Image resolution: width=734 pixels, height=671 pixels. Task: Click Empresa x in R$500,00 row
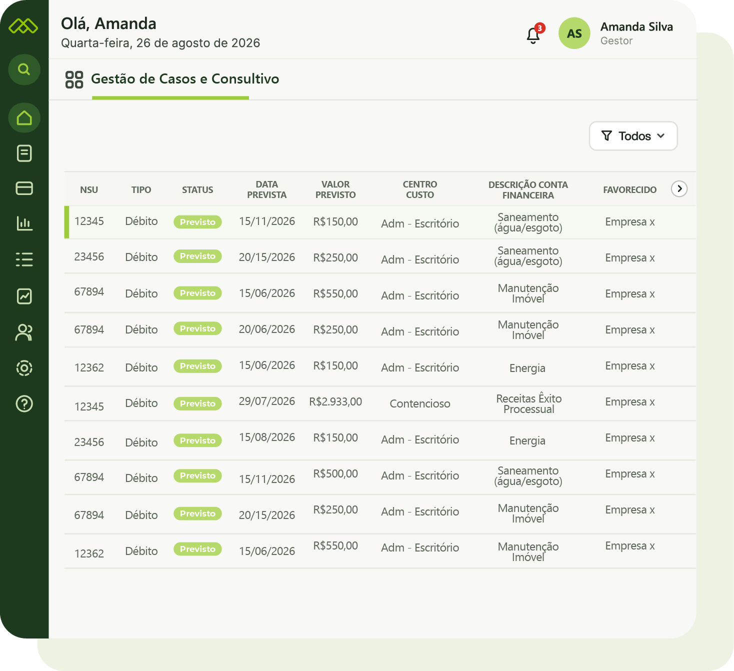click(x=629, y=474)
